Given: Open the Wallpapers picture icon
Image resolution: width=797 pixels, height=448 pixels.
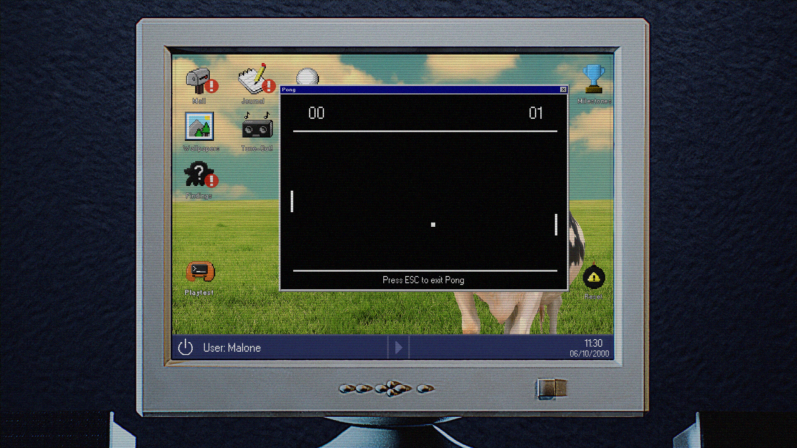Looking at the screenshot, I should pyautogui.click(x=199, y=126).
